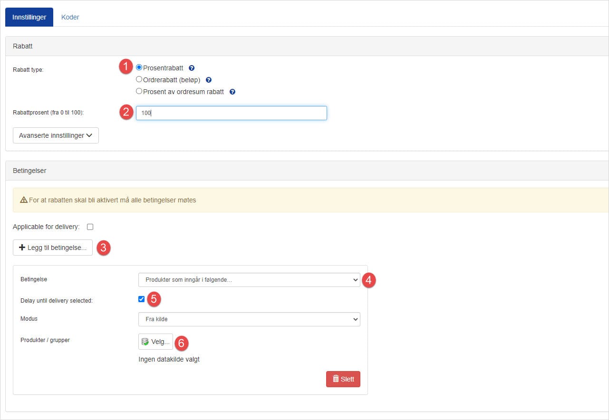
Task: Enable the Applicable for delivery checkbox
Action: (x=90, y=227)
